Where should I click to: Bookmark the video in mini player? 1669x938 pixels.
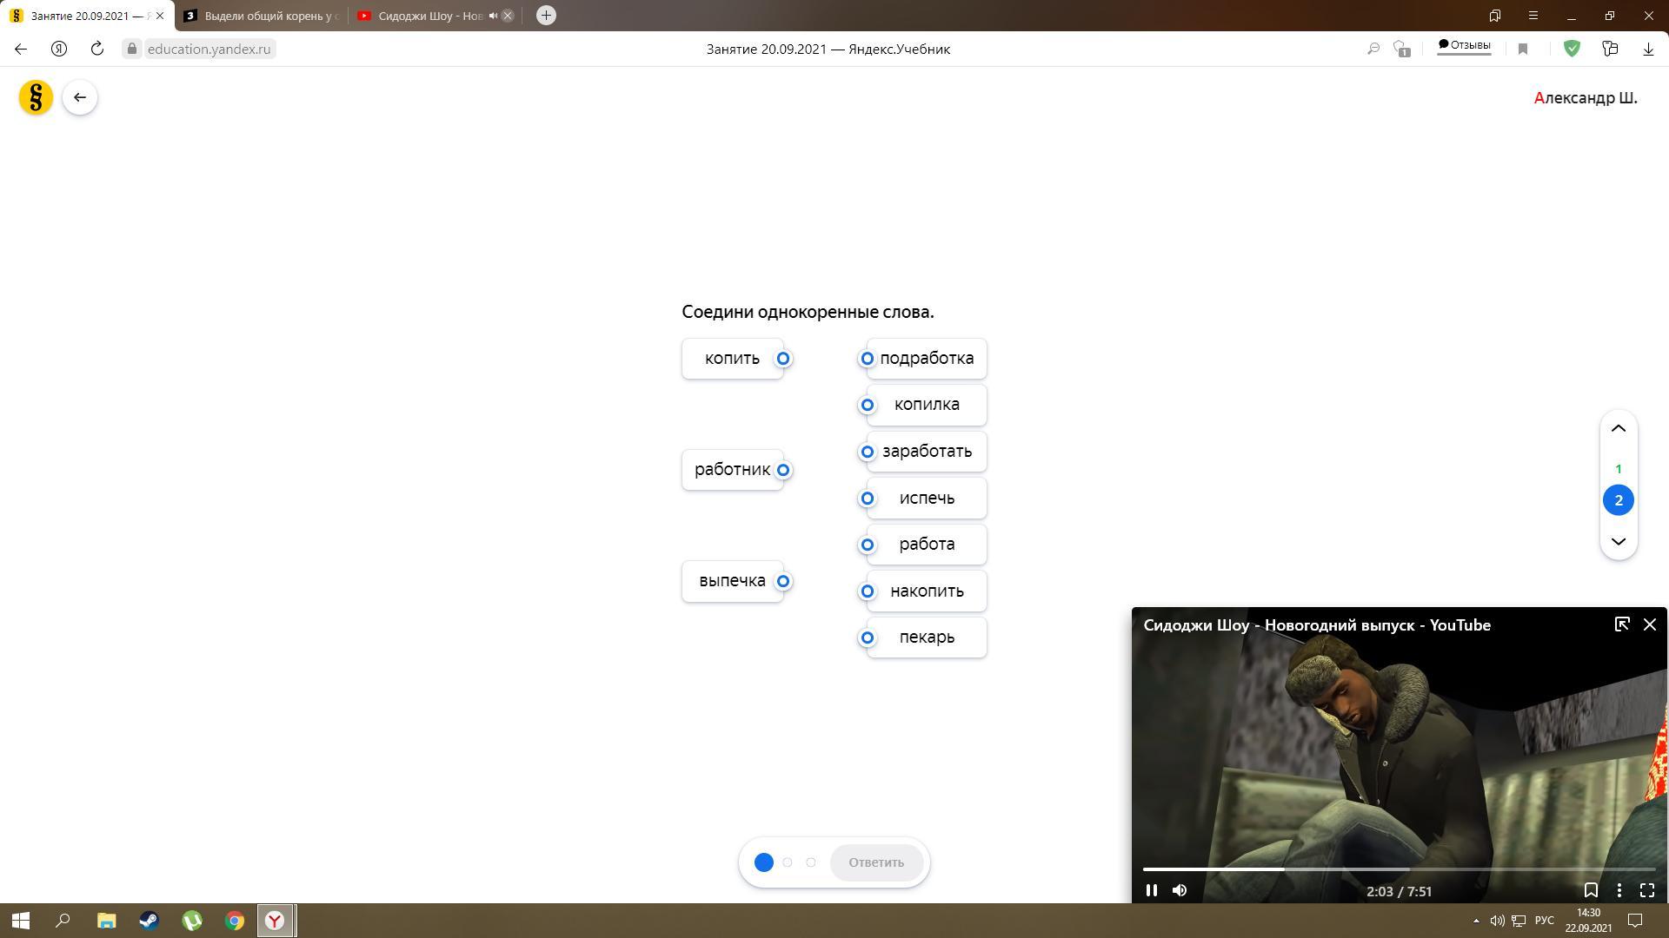1591,890
